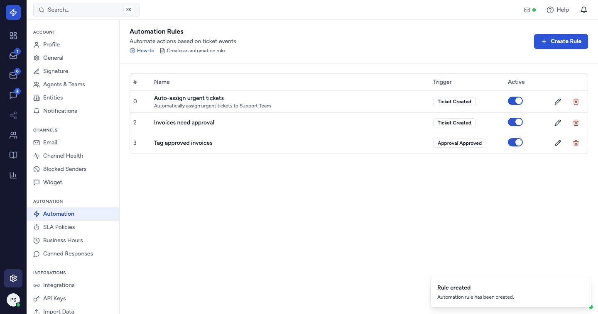Click the lightning bolt app logo

click(13, 13)
